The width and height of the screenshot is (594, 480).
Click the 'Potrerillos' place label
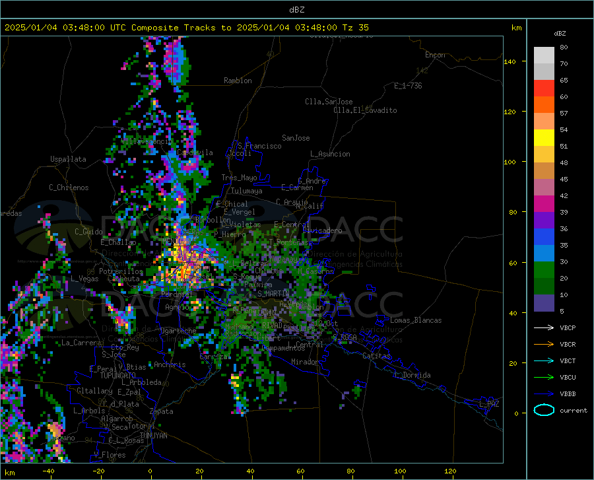coord(121,271)
